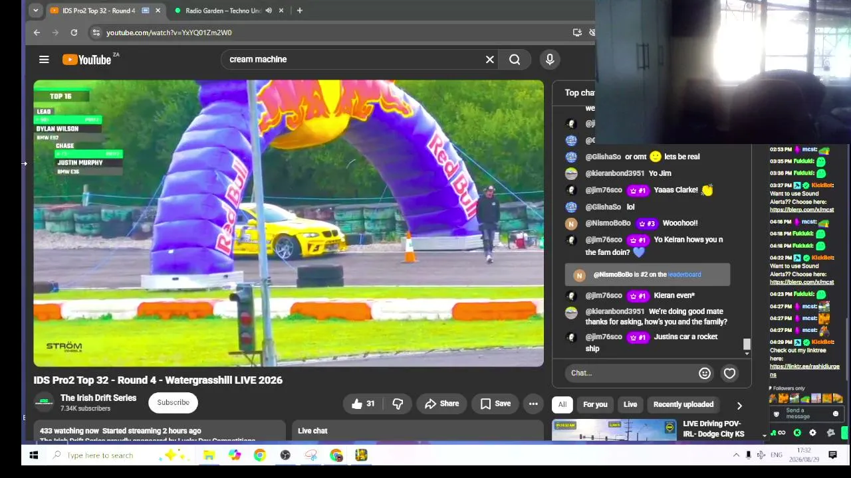Open the video title 'IDS Pro2 Top 32 - Round 4'

[158, 380]
